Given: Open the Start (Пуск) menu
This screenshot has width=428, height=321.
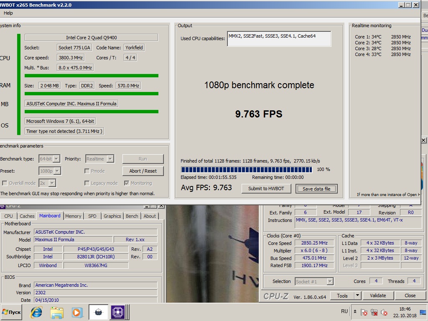Looking at the screenshot, I should pyautogui.click(x=11, y=312).
